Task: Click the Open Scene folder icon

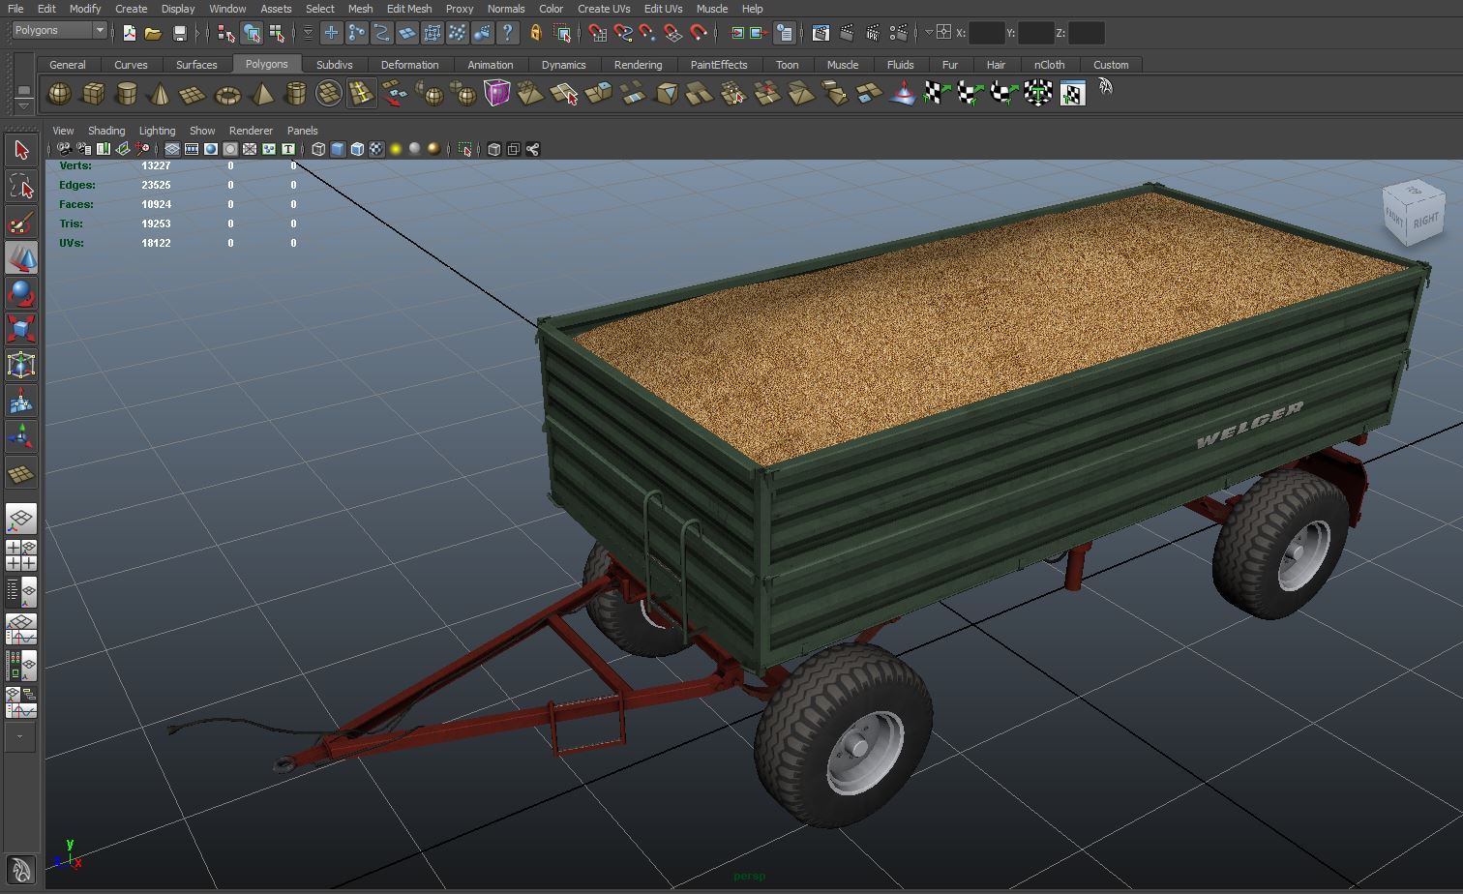Action: (x=153, y=33)
